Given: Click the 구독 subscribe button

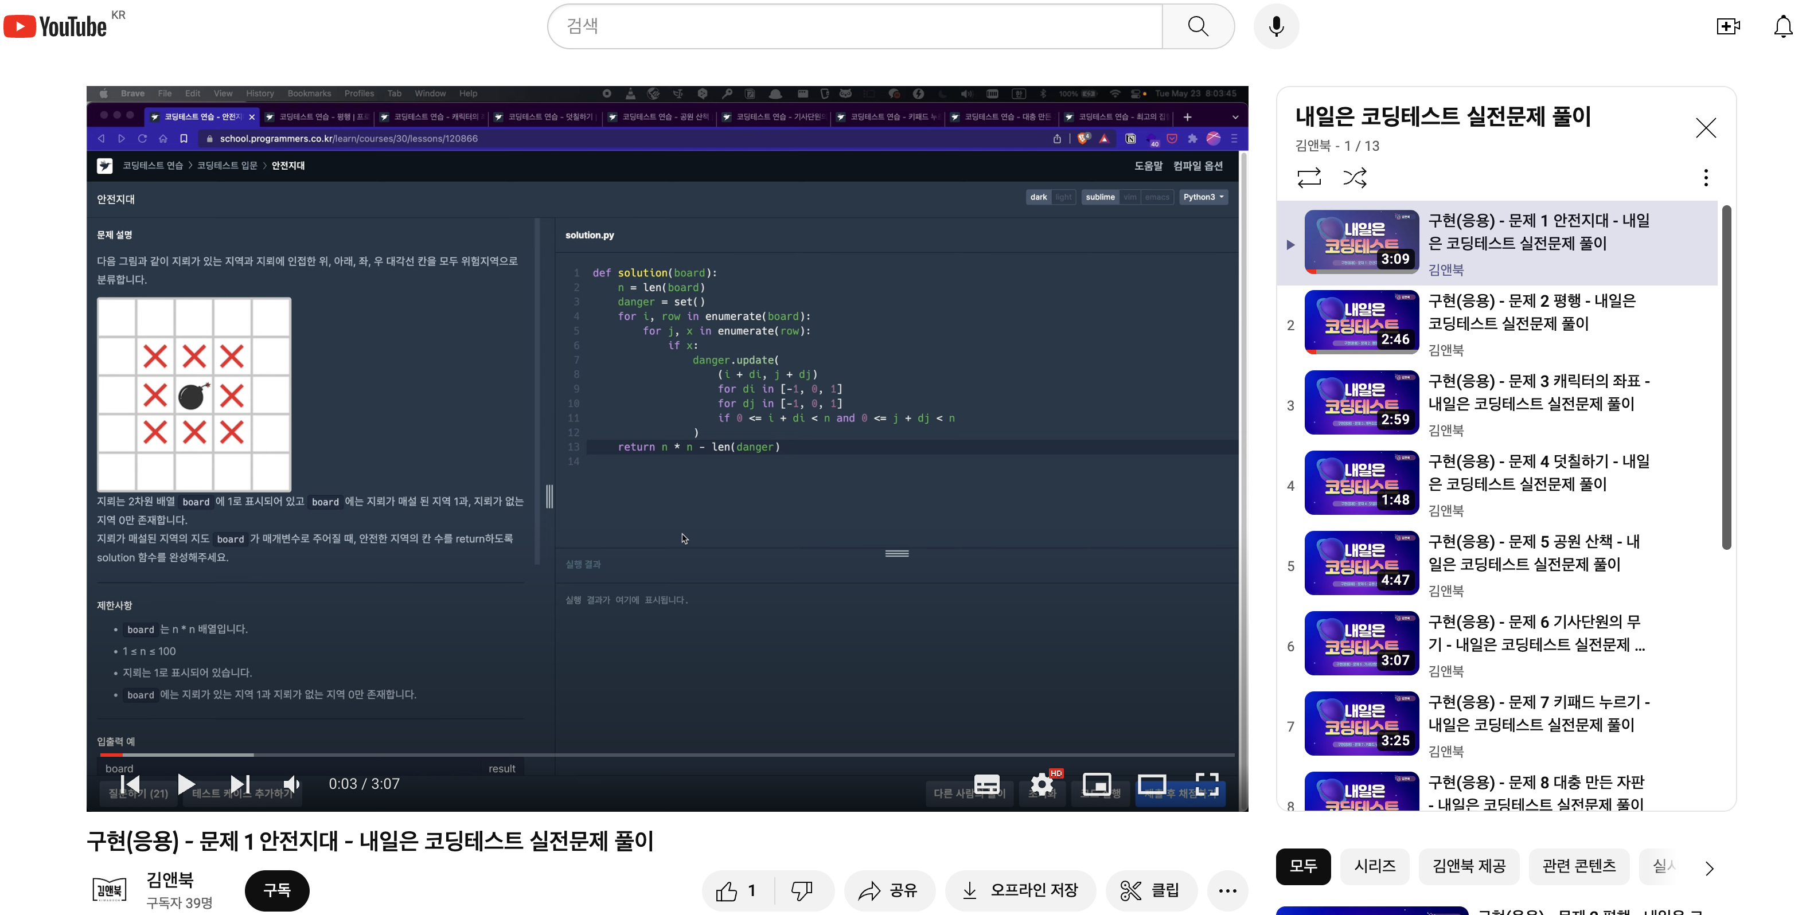Looking at the screenshot, I should (277, 890).
